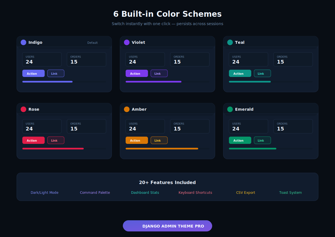Click the Dashboard Stats feature link

click(x=145, y=192)
